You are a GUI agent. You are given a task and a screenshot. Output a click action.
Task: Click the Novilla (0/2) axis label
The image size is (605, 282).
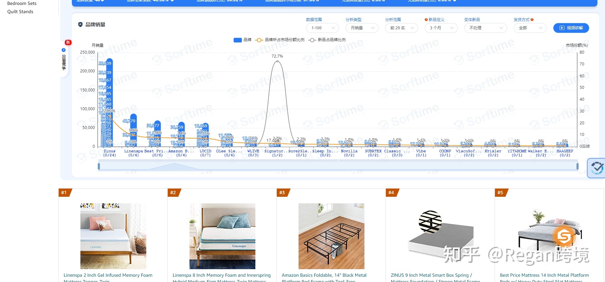tap(349, 153)
